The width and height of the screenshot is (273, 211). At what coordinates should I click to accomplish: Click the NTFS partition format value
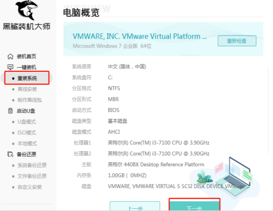pos(114,88)
